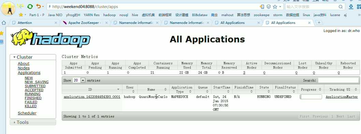This screenshot has height=134, width=361.
Task: Click the browser address bar URL
Action: tap(85, 7)
